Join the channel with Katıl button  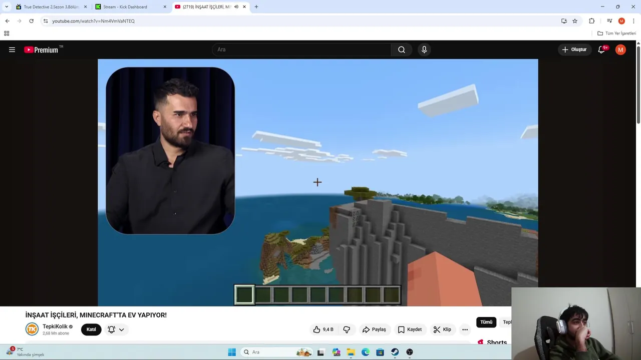[x=91, y=329]
